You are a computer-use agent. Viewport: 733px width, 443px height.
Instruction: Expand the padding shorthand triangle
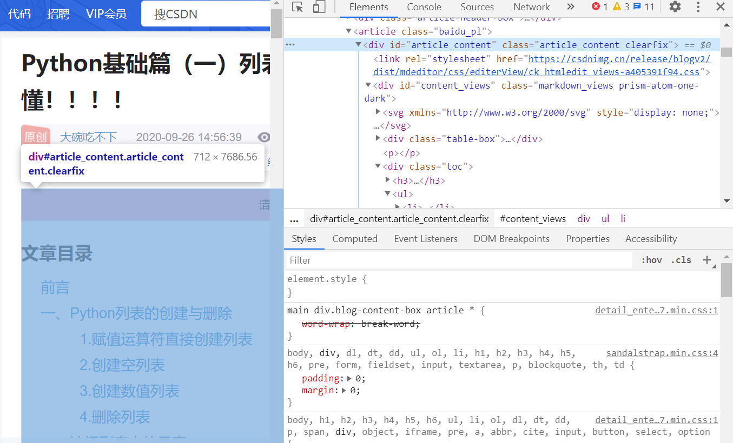349,378
